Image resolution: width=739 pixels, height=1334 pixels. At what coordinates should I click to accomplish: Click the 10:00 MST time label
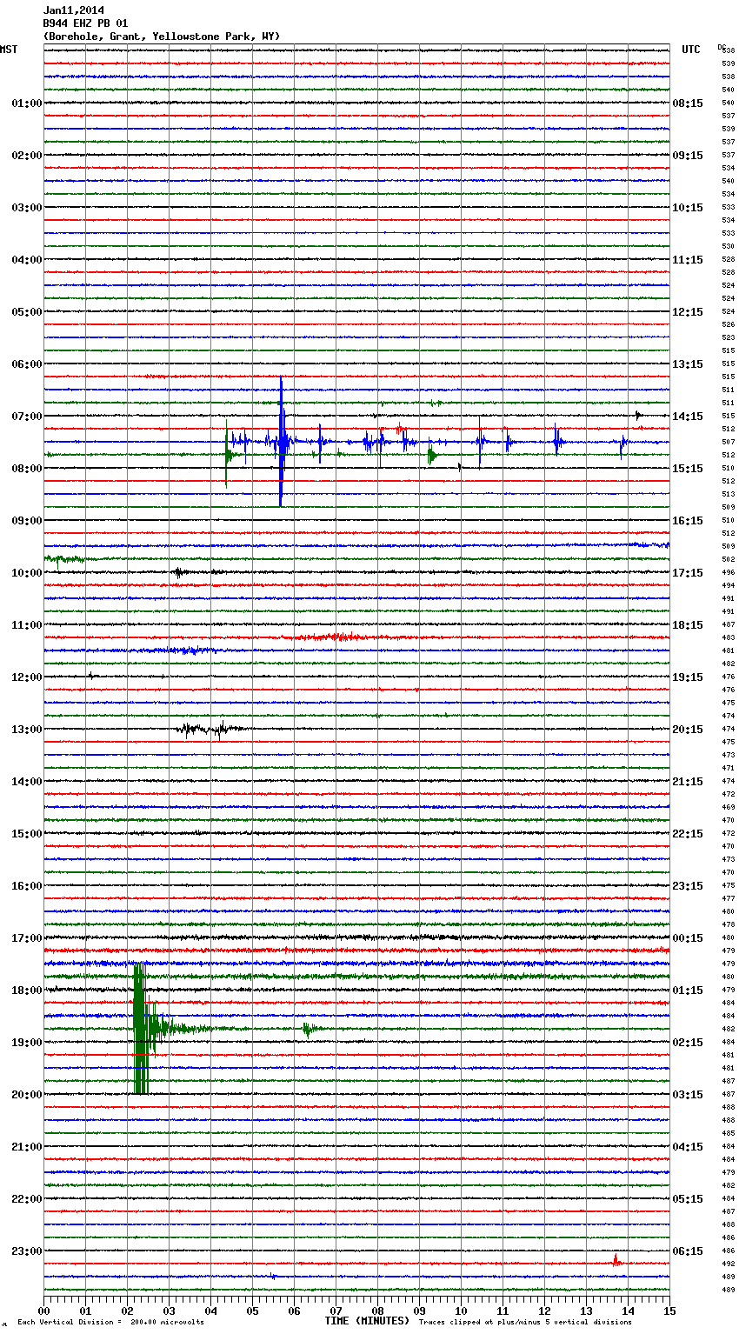[26, 573]
